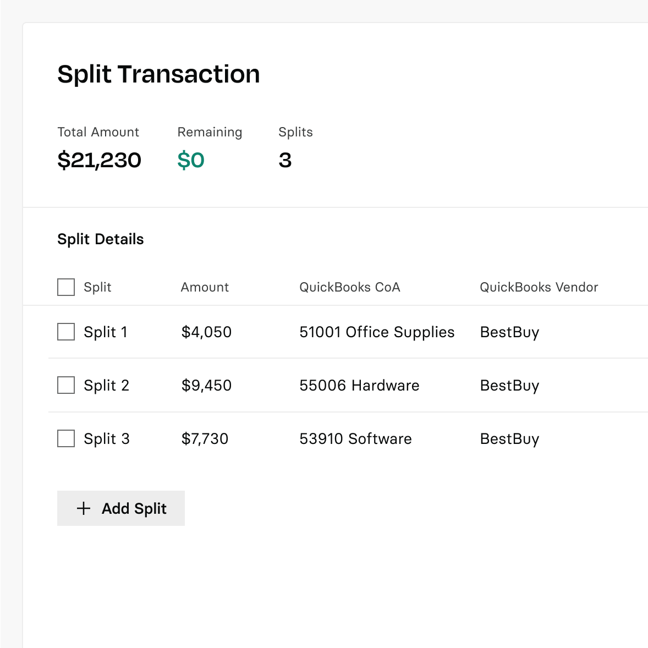Click the QuickBooks CoA column header
The height and width of the screenshot is (648, 648).
349,287
